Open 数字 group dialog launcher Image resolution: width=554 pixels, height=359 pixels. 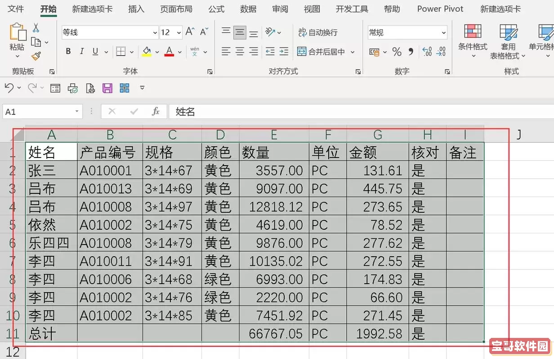click(x=447, y=72)
